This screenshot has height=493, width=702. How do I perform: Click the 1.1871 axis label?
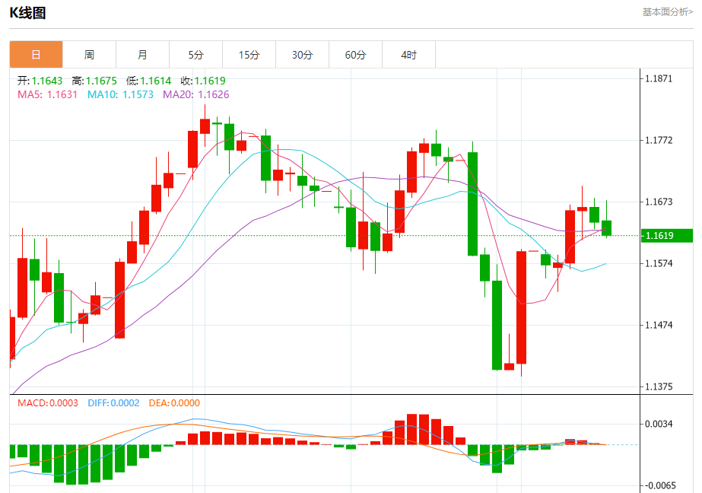659,79
